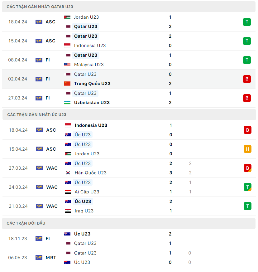
Task: Click the MRT competition icon on 06.06.23
Action: [x=39, y=258]
